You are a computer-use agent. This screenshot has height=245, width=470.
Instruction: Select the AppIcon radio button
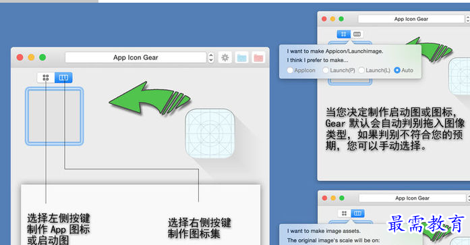pos(290,70)
